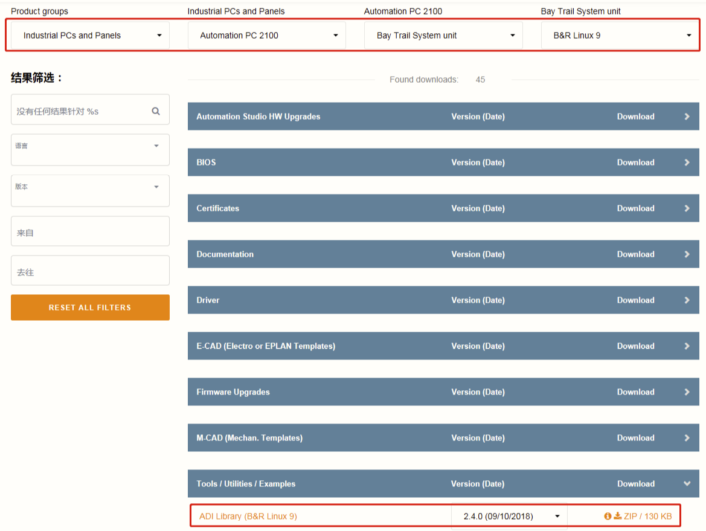Expand the Certificates section chevron
706x531 pixels.
[x=687, y=208]
